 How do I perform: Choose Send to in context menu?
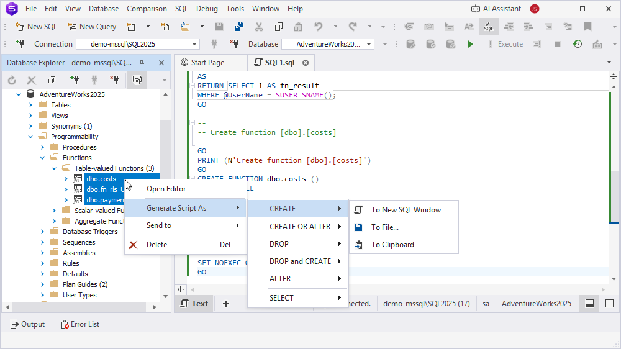pyautogui.click(x=185, y=225)
